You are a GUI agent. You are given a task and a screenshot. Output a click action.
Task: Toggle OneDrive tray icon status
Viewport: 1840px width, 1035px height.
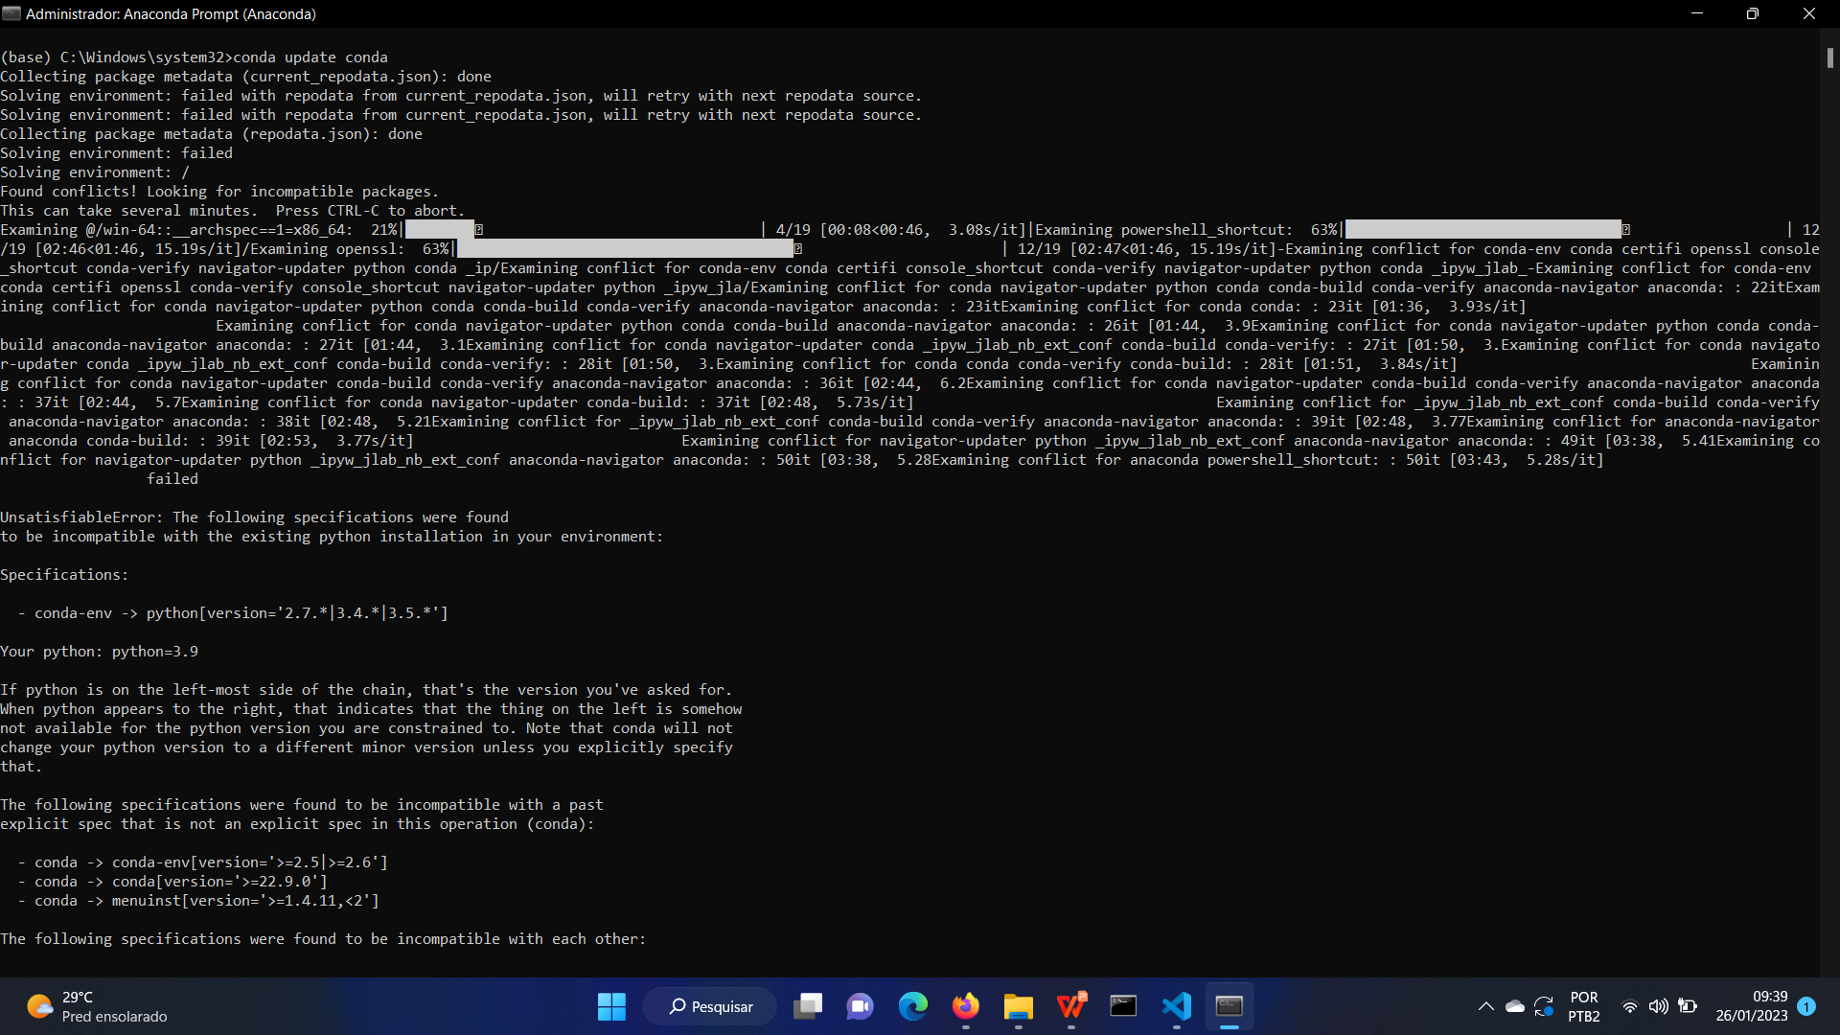click(1515, 1006)
